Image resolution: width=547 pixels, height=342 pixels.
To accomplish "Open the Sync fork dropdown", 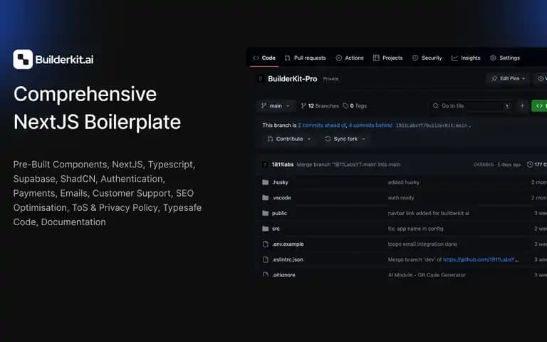I will (x=345, y=139).
